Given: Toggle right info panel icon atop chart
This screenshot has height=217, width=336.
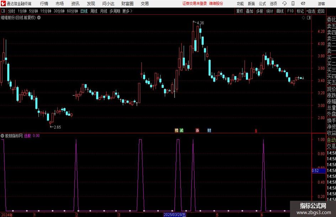Looking at the screenshot, I should 309,18.
